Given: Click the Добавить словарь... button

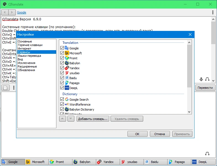Looking at the screenshot, I should tap(93, 119).
